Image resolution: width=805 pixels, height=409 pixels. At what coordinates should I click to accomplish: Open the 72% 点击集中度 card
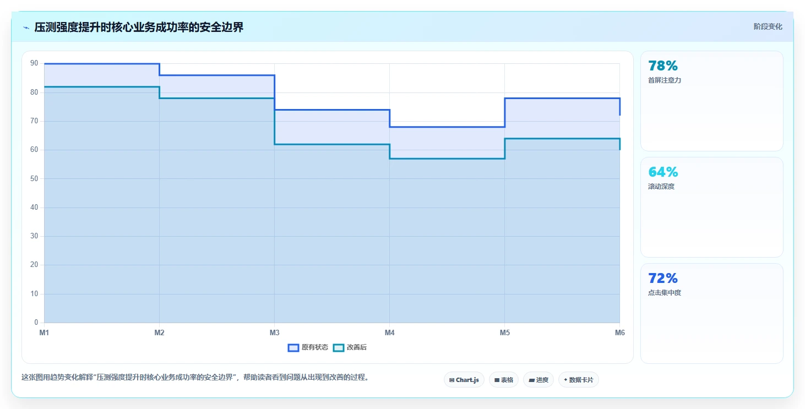[712, 313]
